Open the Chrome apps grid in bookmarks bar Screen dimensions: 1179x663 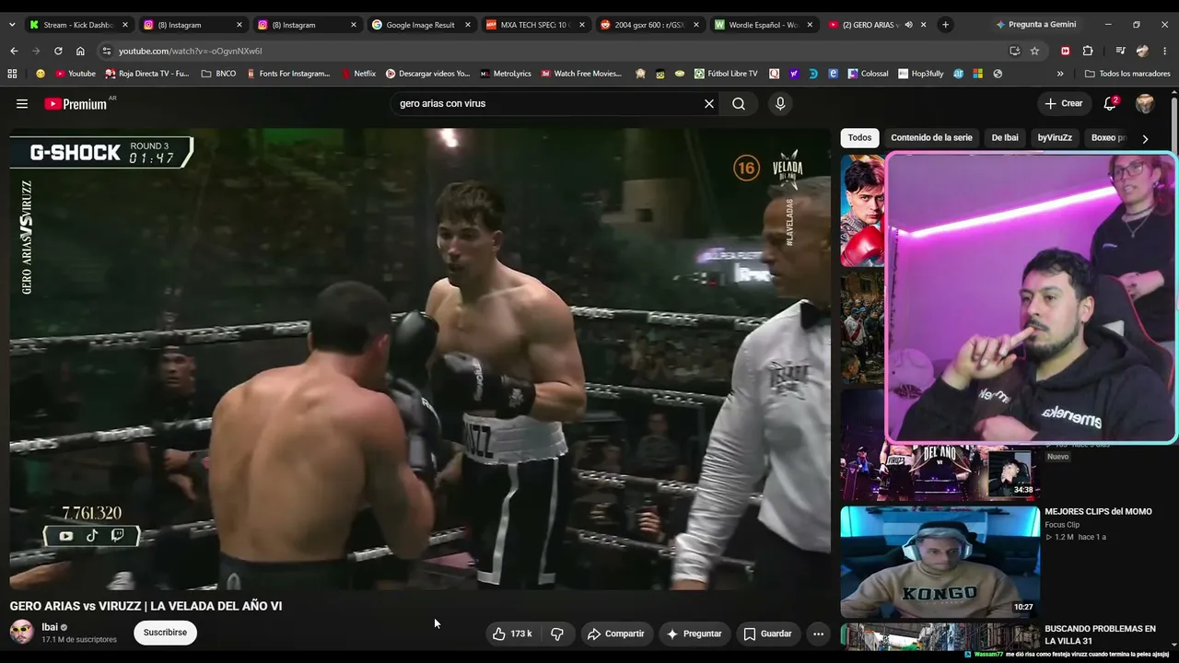coord(12,74)
